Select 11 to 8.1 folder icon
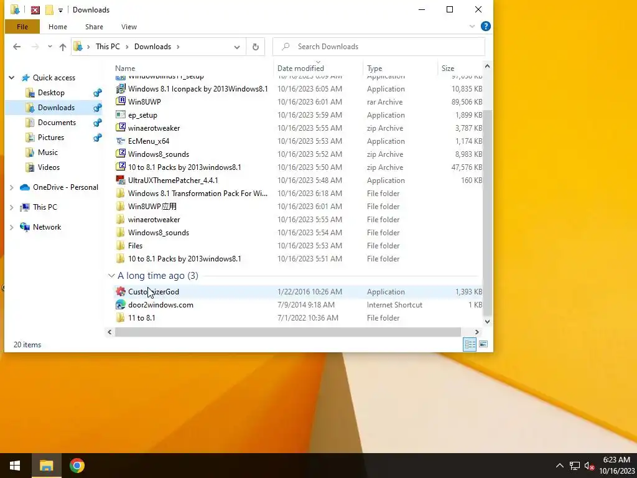 pos(120,318)
